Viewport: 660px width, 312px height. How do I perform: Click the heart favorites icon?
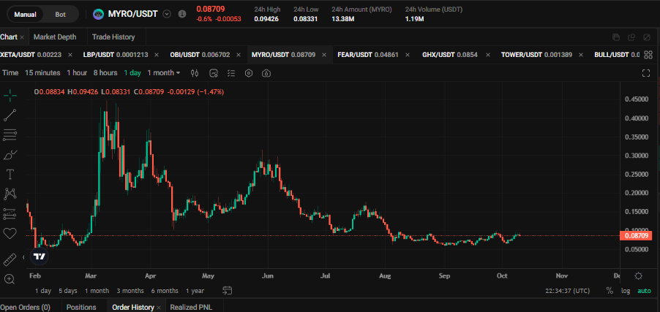pos(10,233)
